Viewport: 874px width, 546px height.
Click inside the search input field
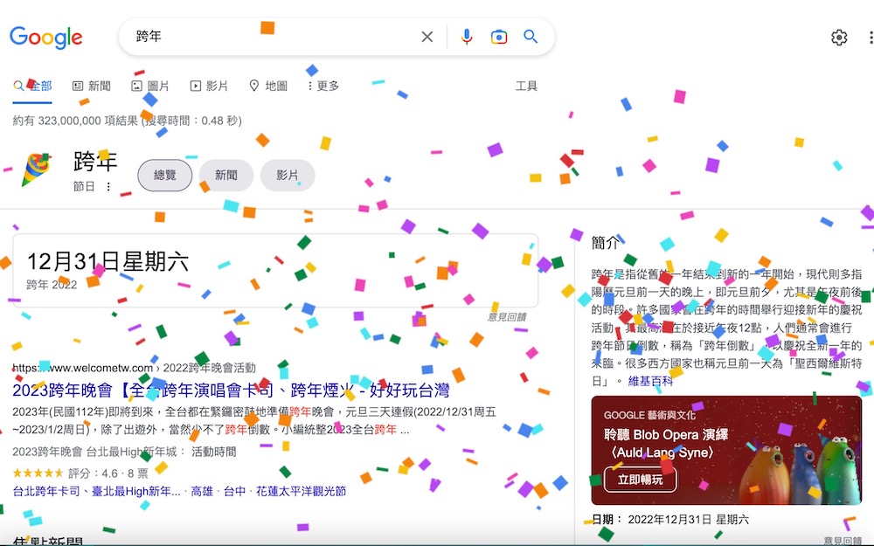pyautogui.click(x=273, y=37)
